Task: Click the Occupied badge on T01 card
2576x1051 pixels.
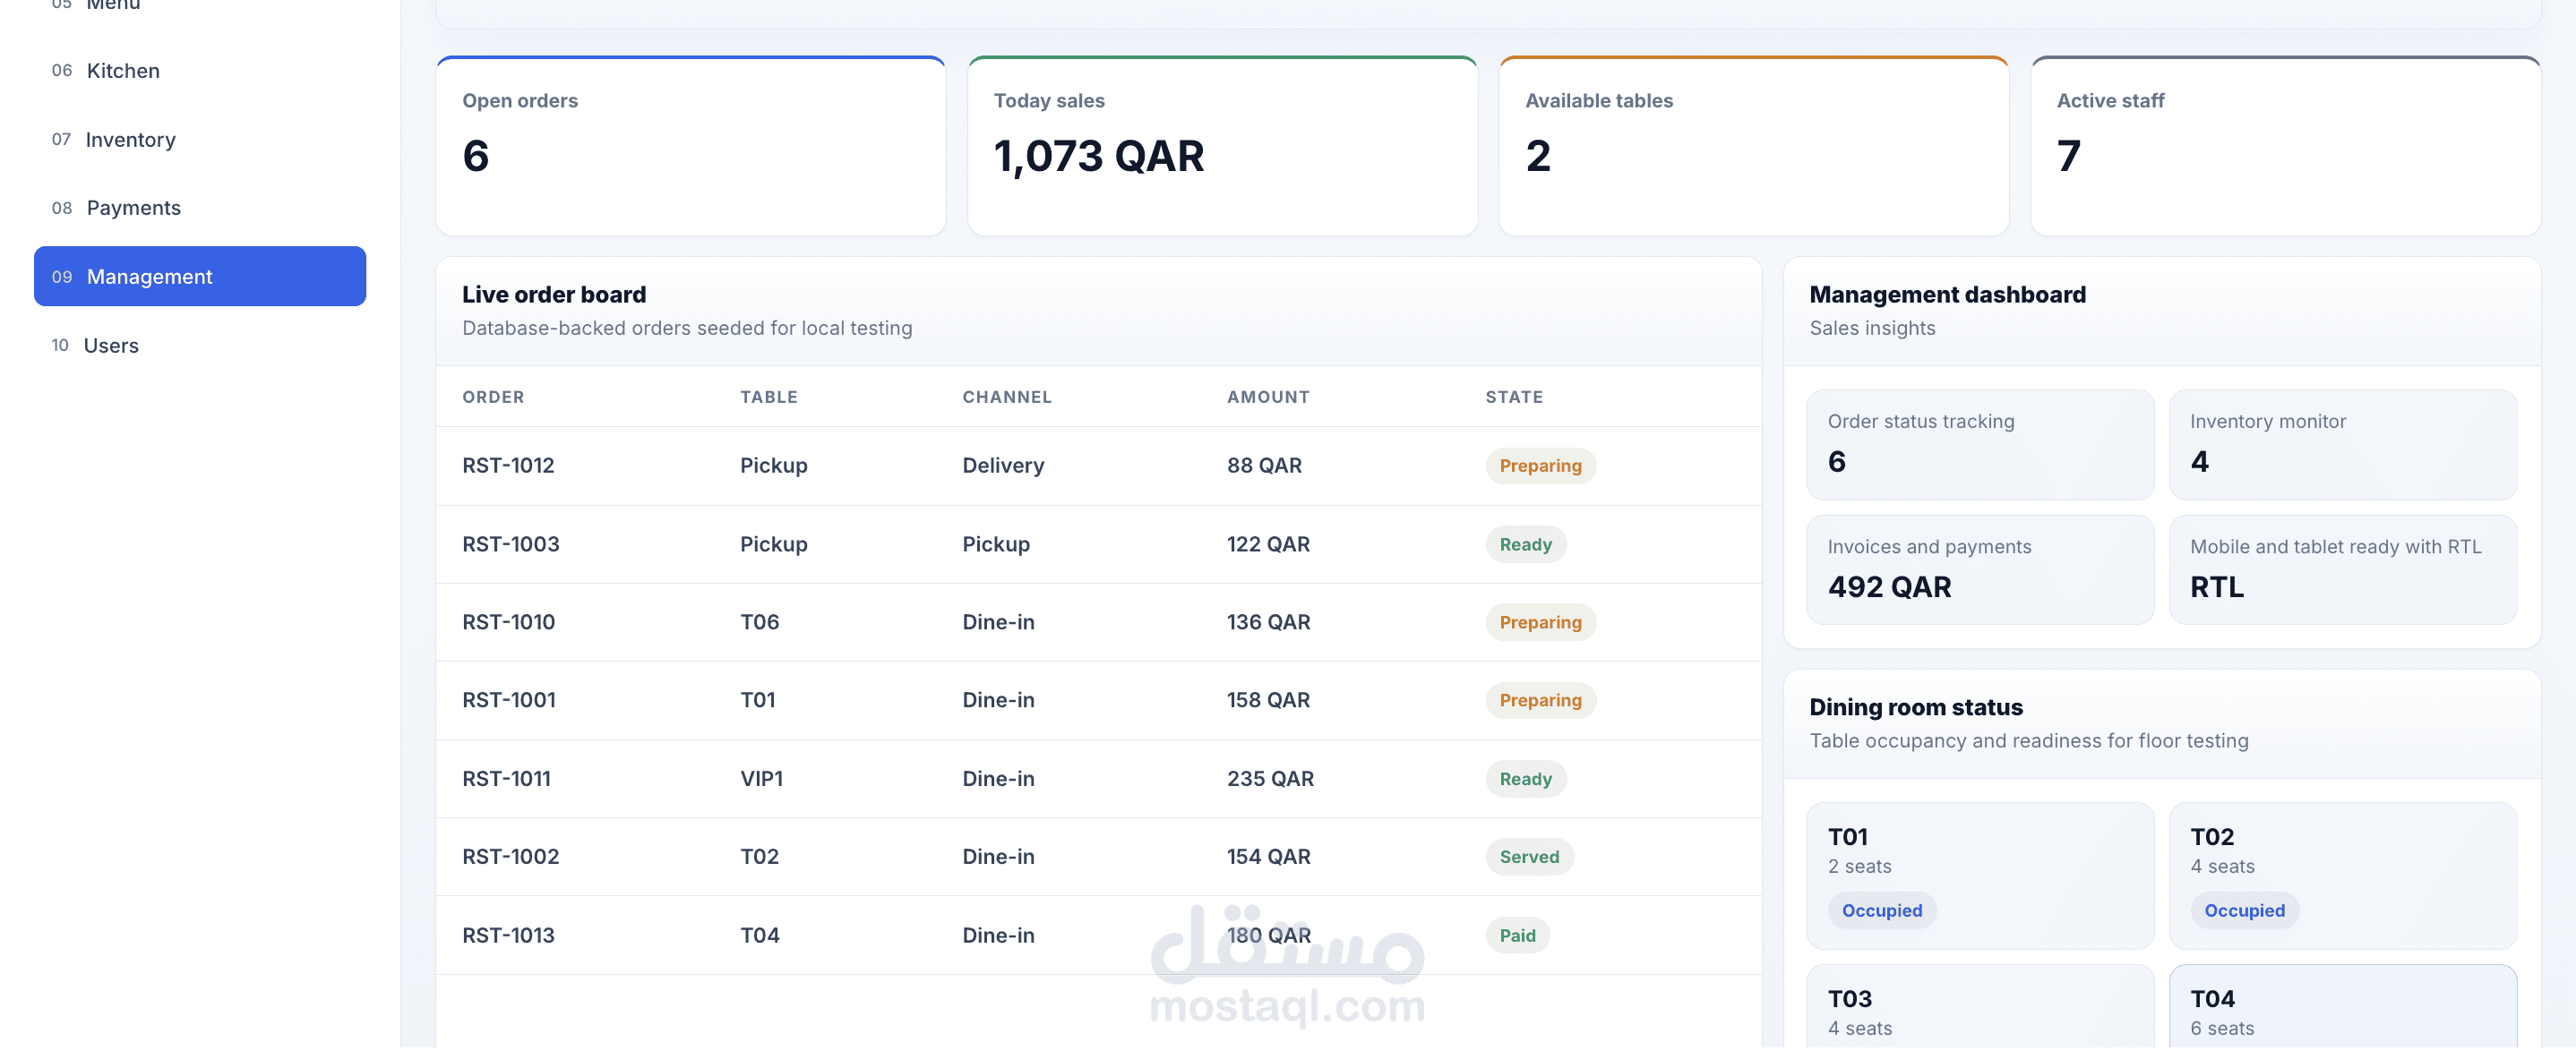Action: (x=1881, y=911)
